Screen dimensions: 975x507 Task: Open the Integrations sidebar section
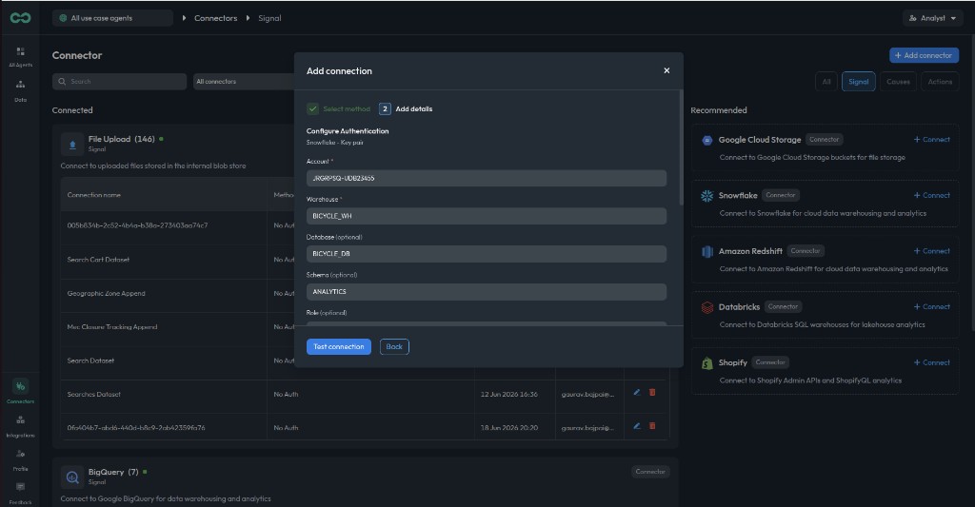(x=21, y=425)
